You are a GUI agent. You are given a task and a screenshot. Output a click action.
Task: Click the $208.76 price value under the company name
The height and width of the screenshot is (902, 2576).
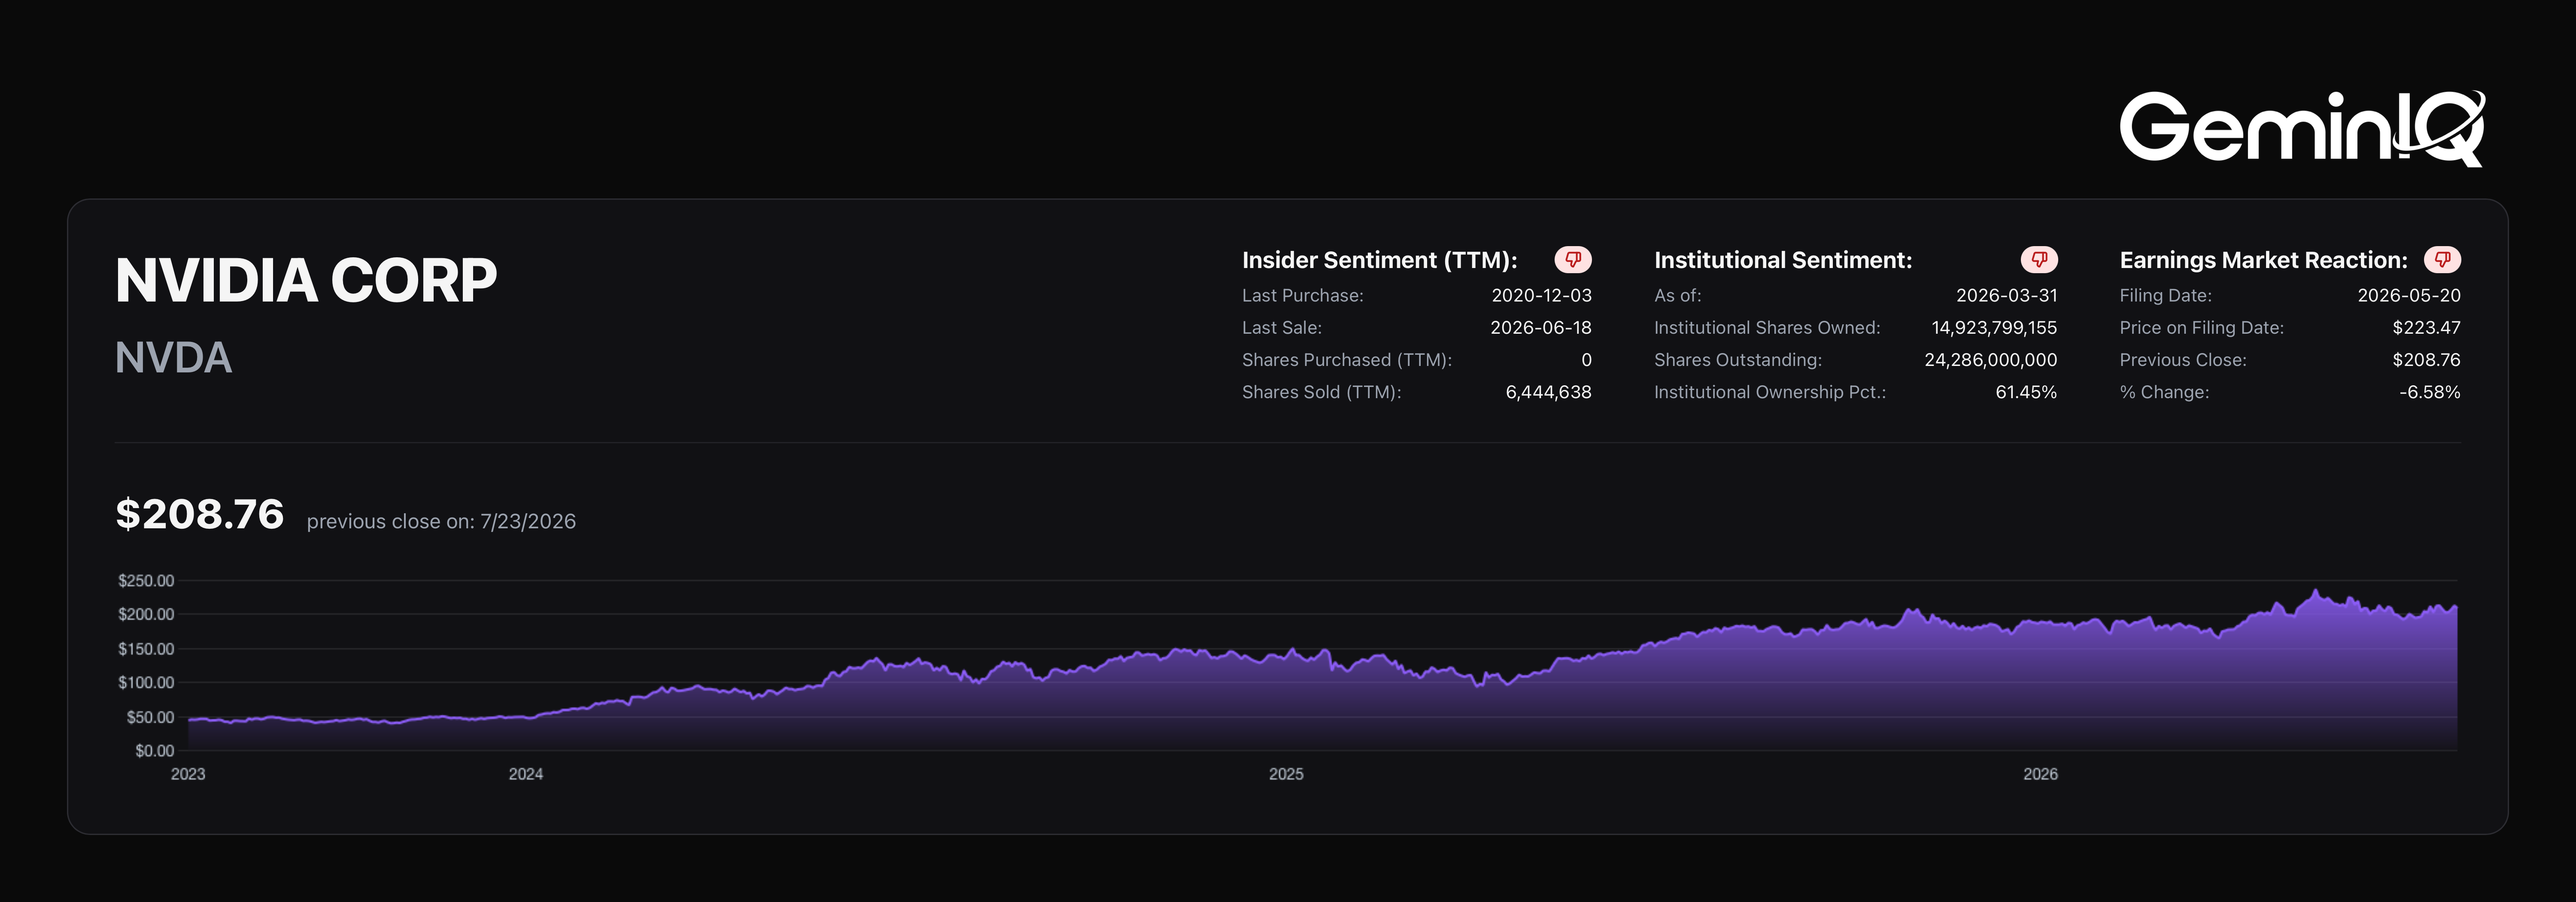(200, 514)
